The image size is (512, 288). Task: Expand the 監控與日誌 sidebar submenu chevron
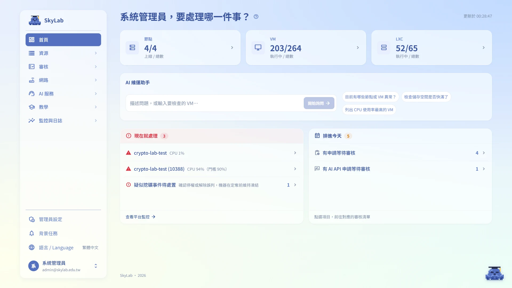tap(96, 121)
